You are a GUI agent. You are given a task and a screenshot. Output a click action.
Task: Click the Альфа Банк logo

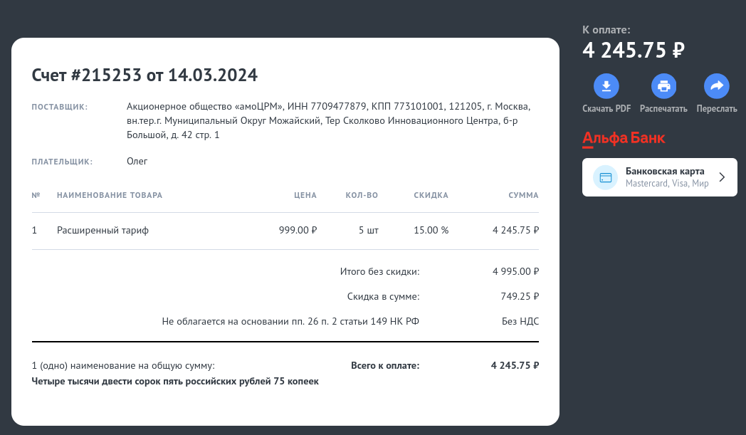[x=624, y=138]
